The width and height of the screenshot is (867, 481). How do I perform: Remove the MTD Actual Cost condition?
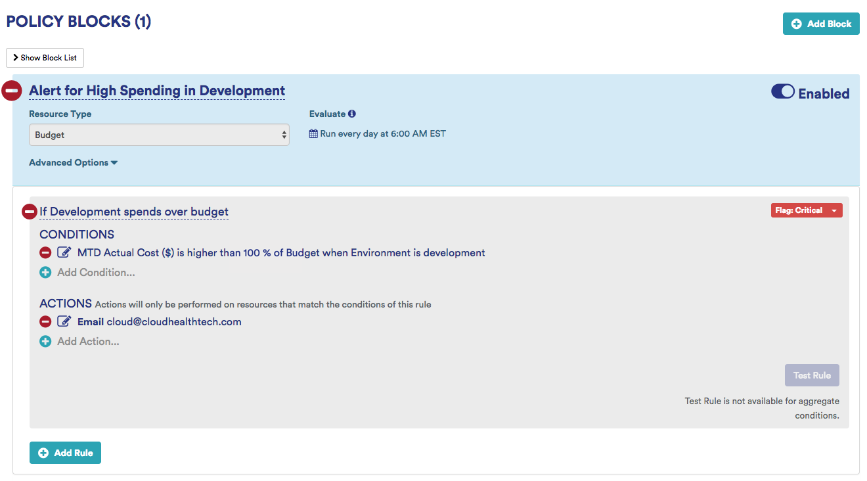pos(45,252)
